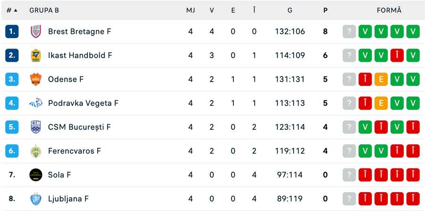The image size is (425, 211).
Task: Click the last green V badge for Brest Bretagne F
Action: click(413, 32)
